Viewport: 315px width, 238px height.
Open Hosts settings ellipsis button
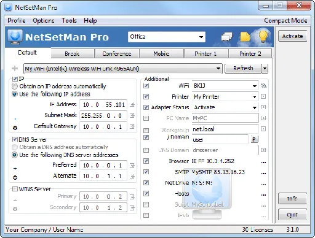click(x=263, y=194)
